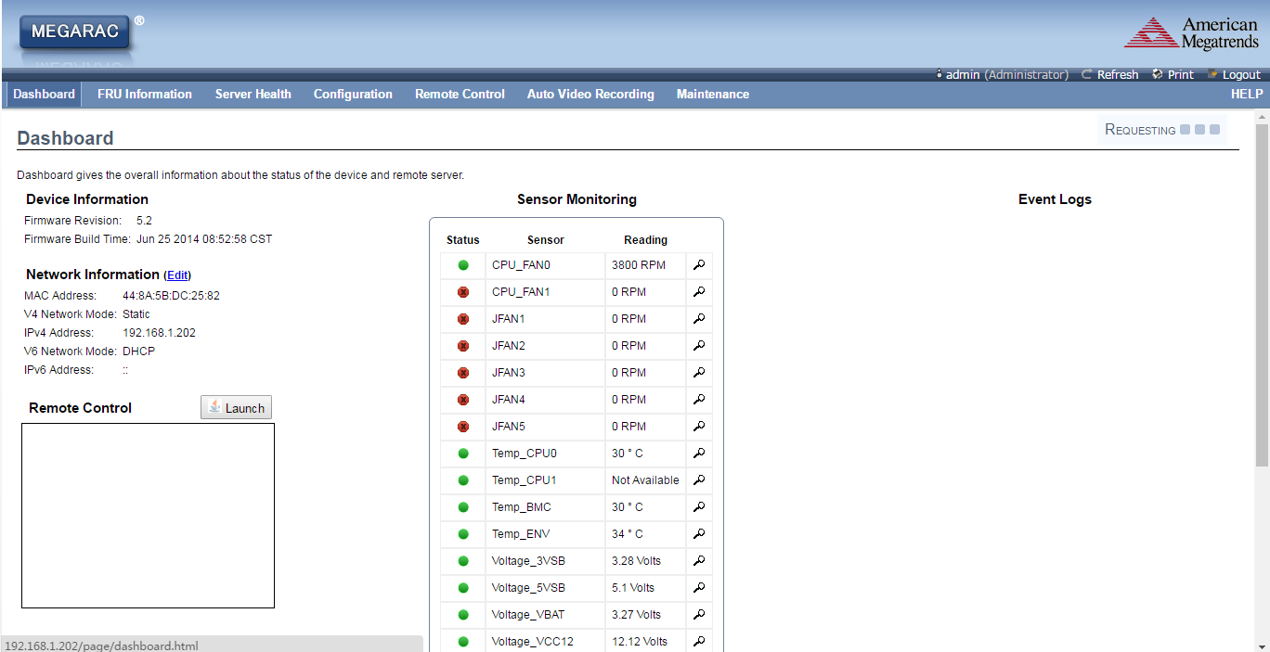Image resolution: width=1270 pixels, height=652 pixels.
Task: Open details magnifier for JFAN5 sensor
Action: coord(699,427)
